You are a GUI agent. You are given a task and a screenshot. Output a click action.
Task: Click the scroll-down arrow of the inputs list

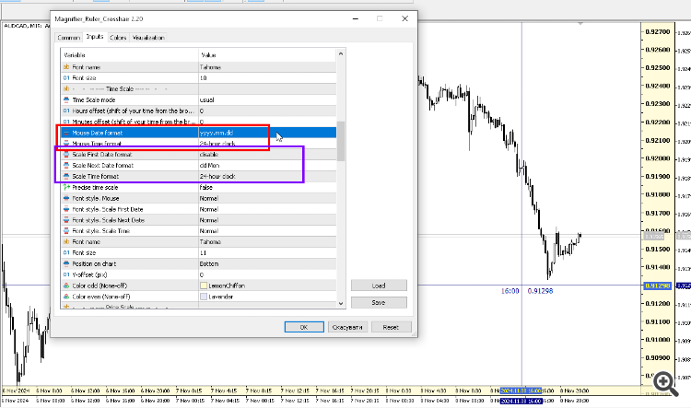pos(341,303)
